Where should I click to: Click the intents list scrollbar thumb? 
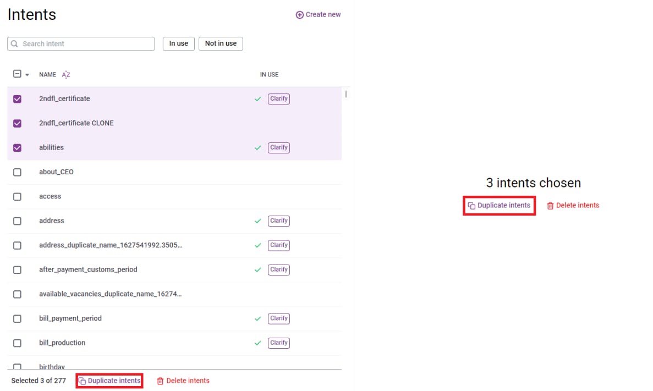(346, 94)
